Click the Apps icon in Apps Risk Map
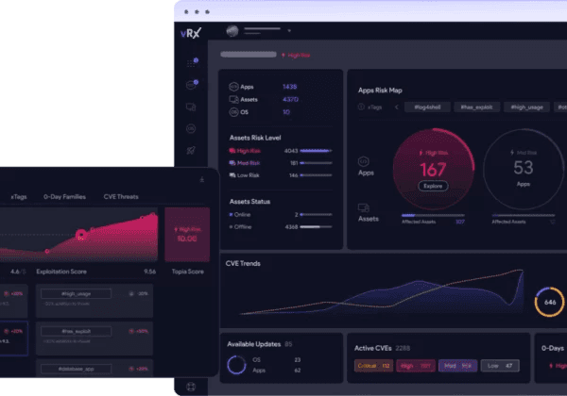567x396 pixels. coord(364,161)
